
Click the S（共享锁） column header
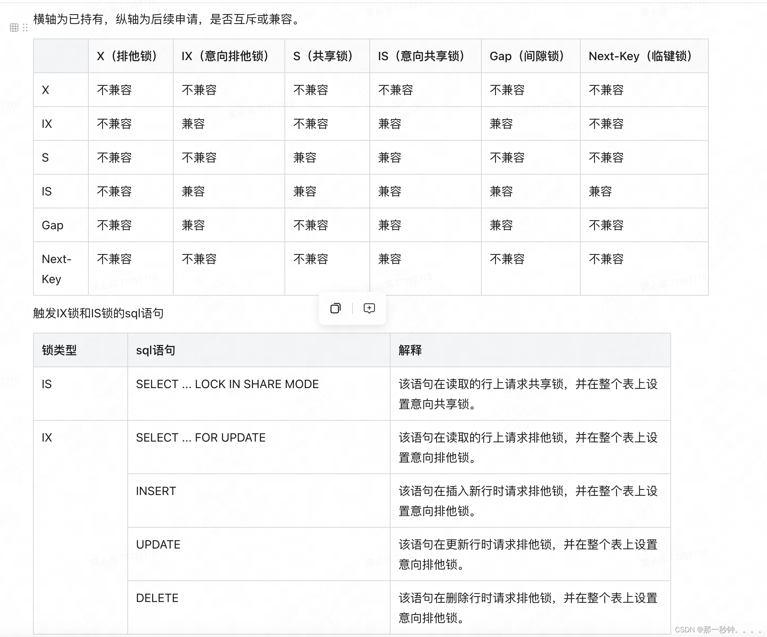tap(323, 56)
